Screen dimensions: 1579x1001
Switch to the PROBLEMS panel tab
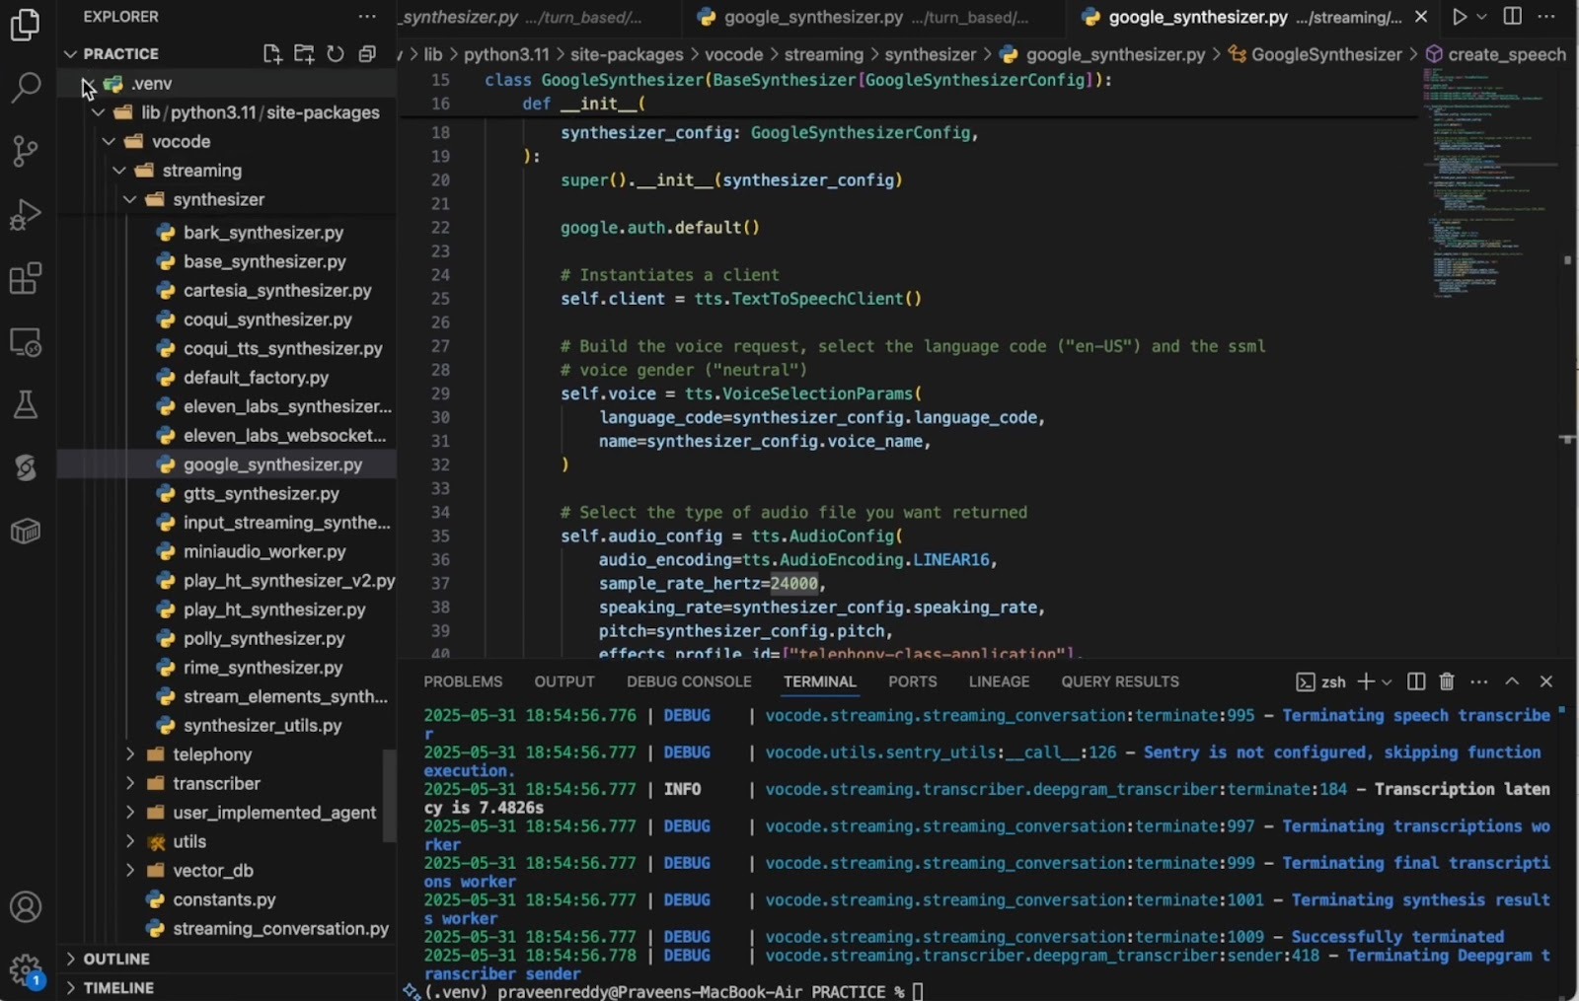463,681
